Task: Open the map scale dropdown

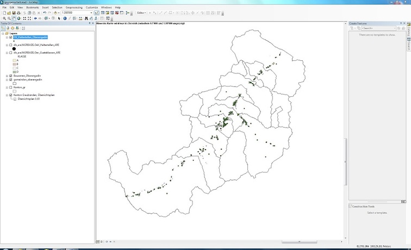Action: coord(91,12)
